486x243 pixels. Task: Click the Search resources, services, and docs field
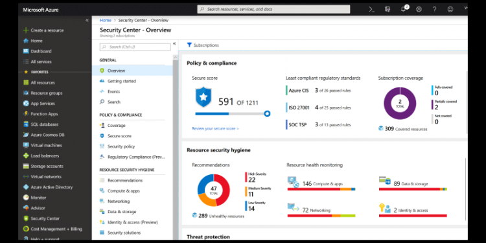click(x=273, y=9)
